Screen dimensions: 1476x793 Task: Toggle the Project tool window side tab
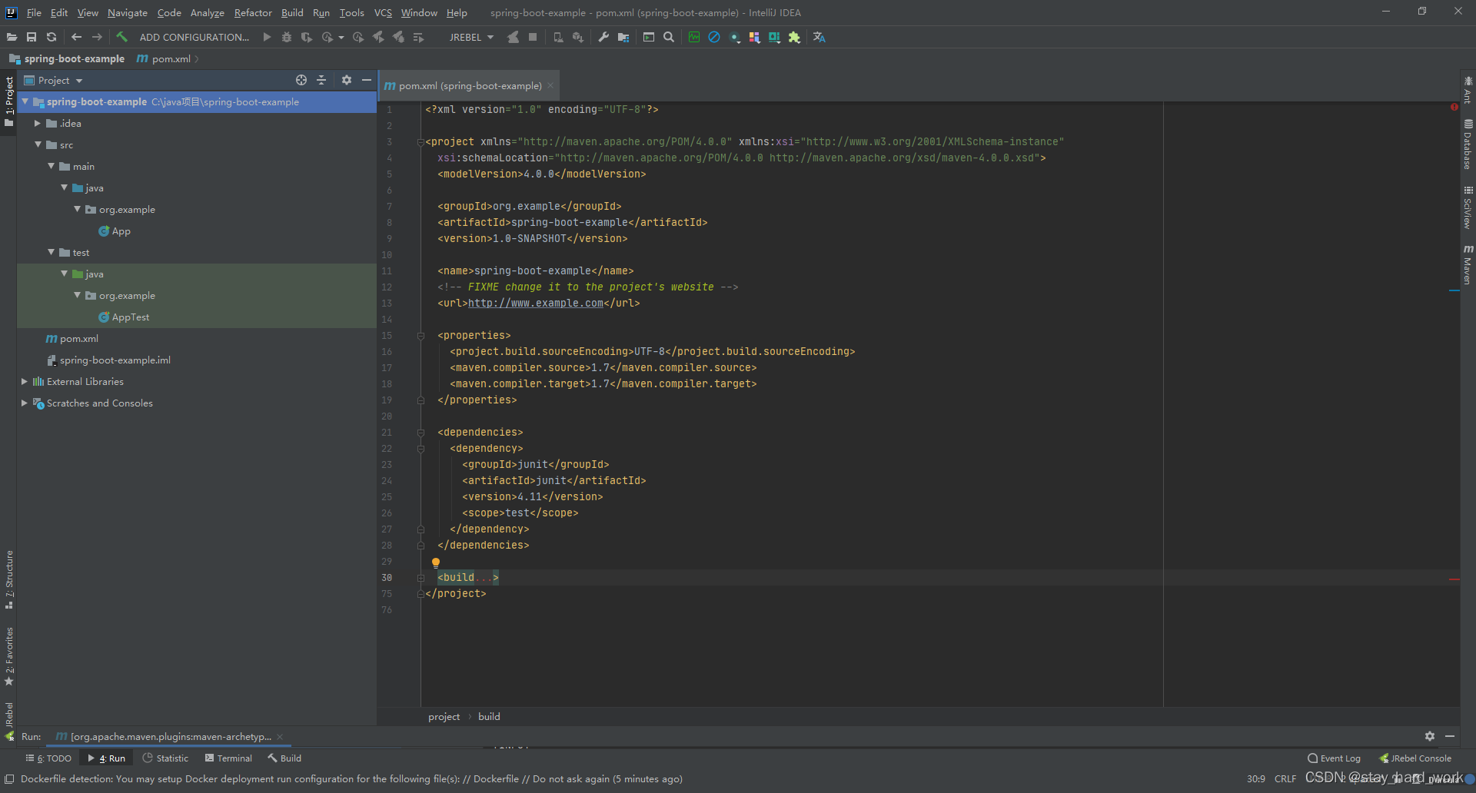[9, 100]
